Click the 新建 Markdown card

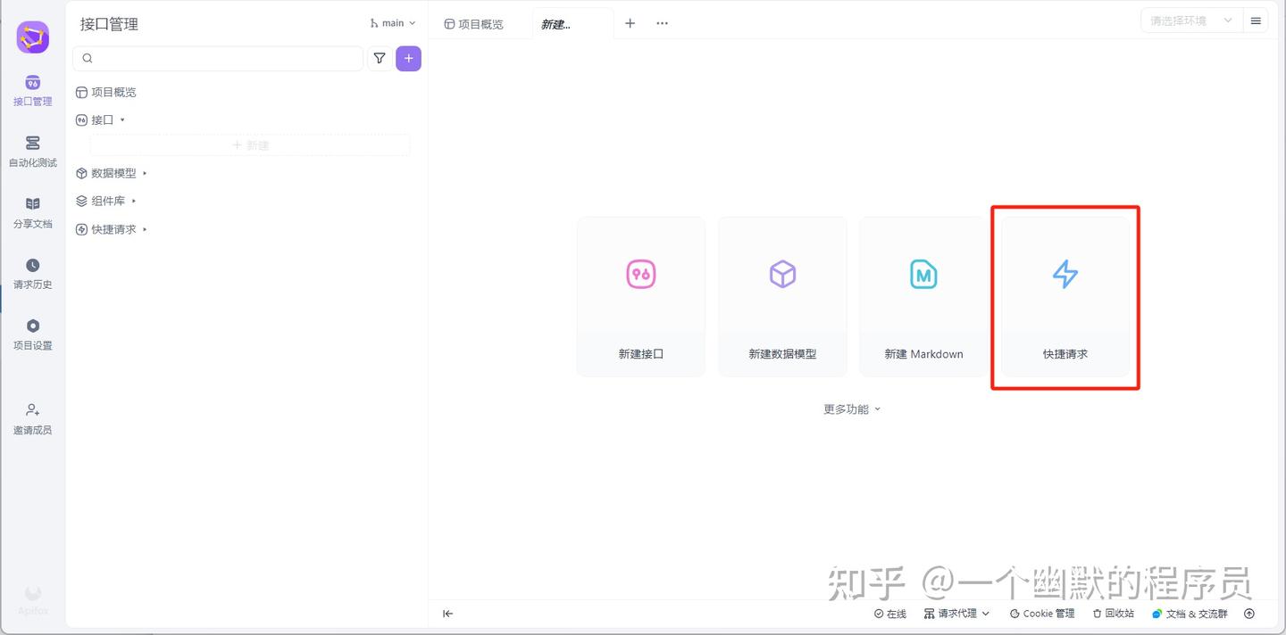tap(923, 296)
